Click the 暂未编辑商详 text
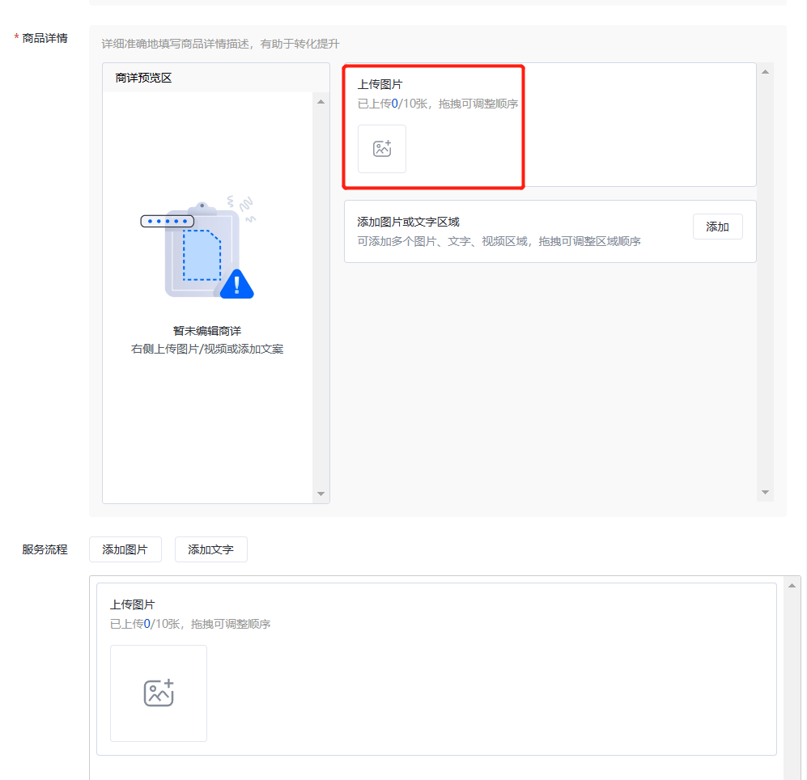Viewport: 807px width, 780px height. pyautogui.click(x=207, y=331)
